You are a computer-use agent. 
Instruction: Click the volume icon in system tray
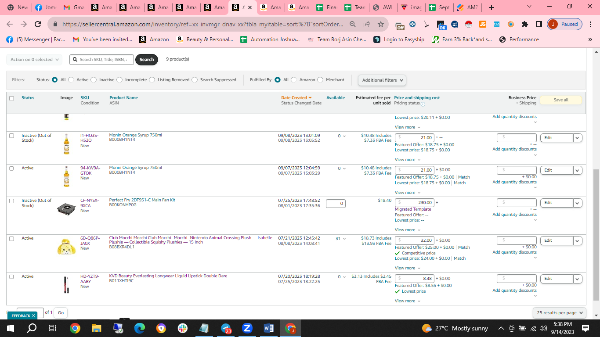(x=543, y=328)
